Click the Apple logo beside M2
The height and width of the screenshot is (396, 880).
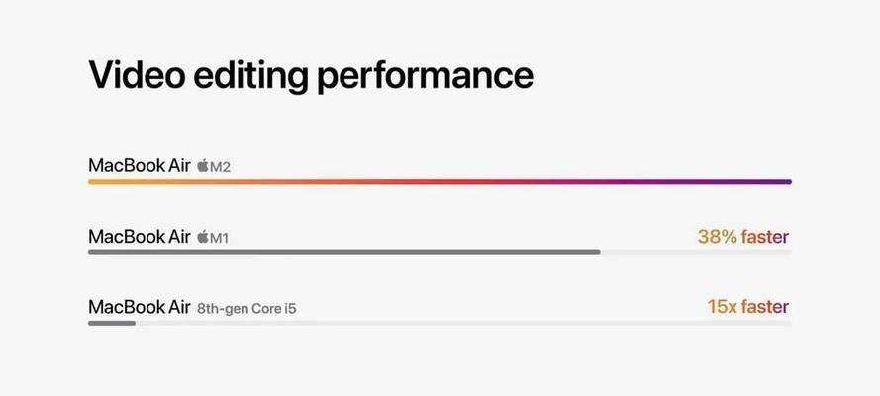coord(203,166)
